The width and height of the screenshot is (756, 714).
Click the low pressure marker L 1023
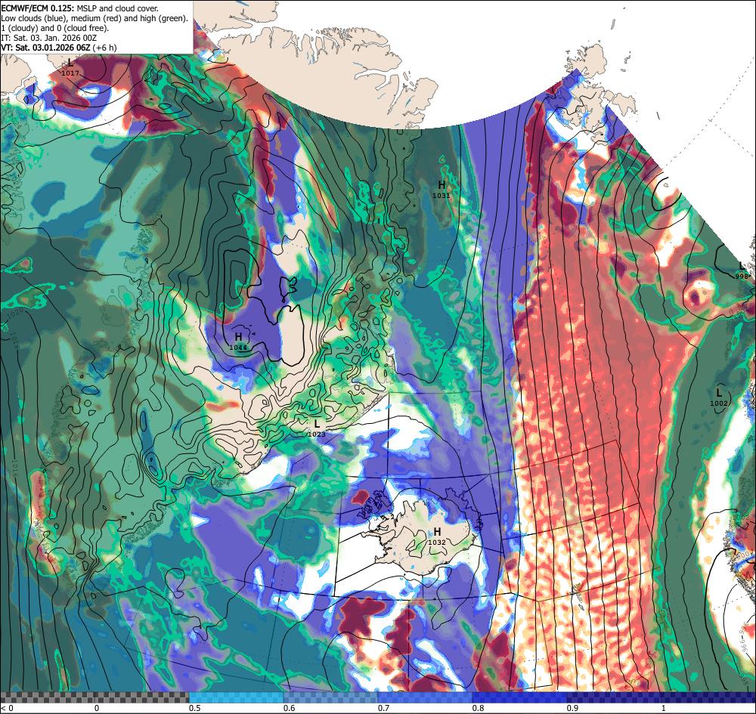pos(316,428)
